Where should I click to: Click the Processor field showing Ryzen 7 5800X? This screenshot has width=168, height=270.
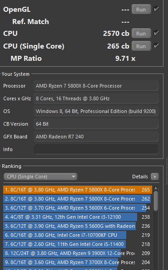pos(96,86)
